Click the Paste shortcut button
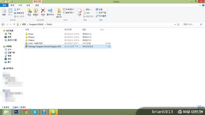The height and width of the screenshot is (115, 205). pos(19,16)
